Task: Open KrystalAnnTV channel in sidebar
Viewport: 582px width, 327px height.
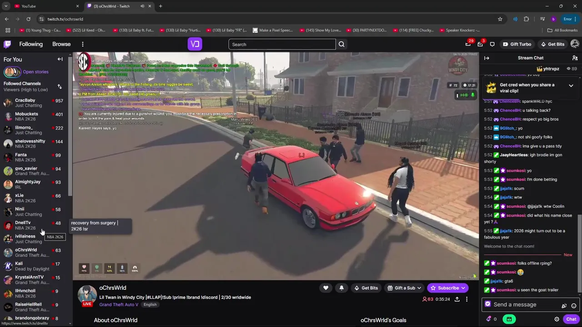Action: [35, 280]
